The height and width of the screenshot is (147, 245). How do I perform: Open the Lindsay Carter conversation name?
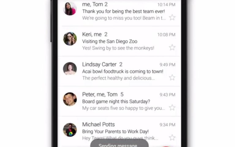click(x=99, y=64)
